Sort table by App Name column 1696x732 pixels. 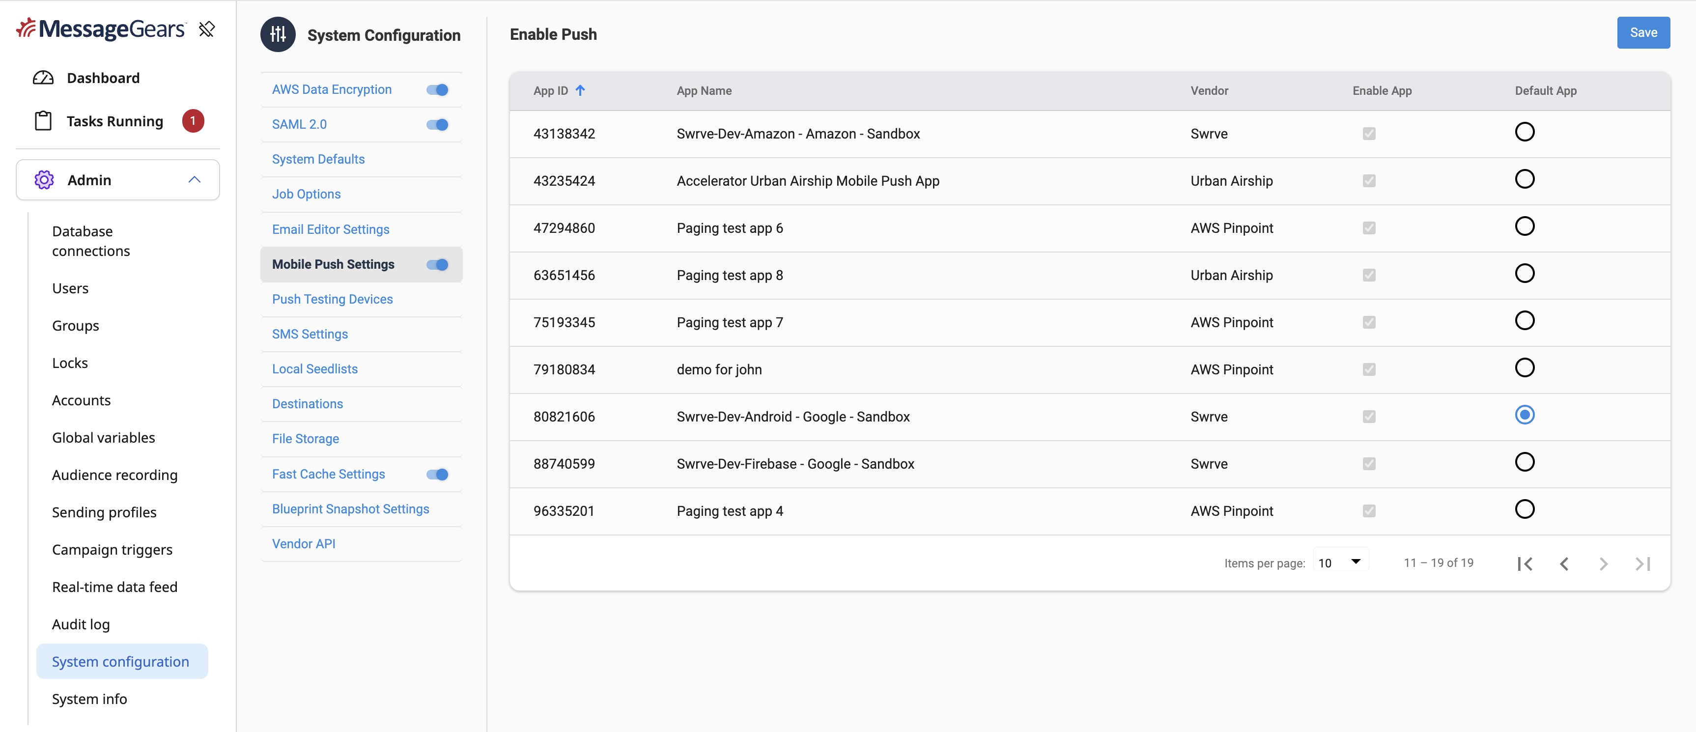pyautogui.click(x=704, y=91)
